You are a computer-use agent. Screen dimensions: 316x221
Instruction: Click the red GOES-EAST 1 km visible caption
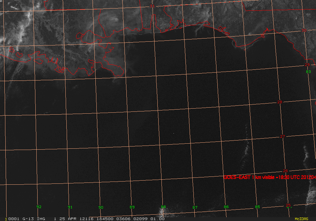coord(270,177)
